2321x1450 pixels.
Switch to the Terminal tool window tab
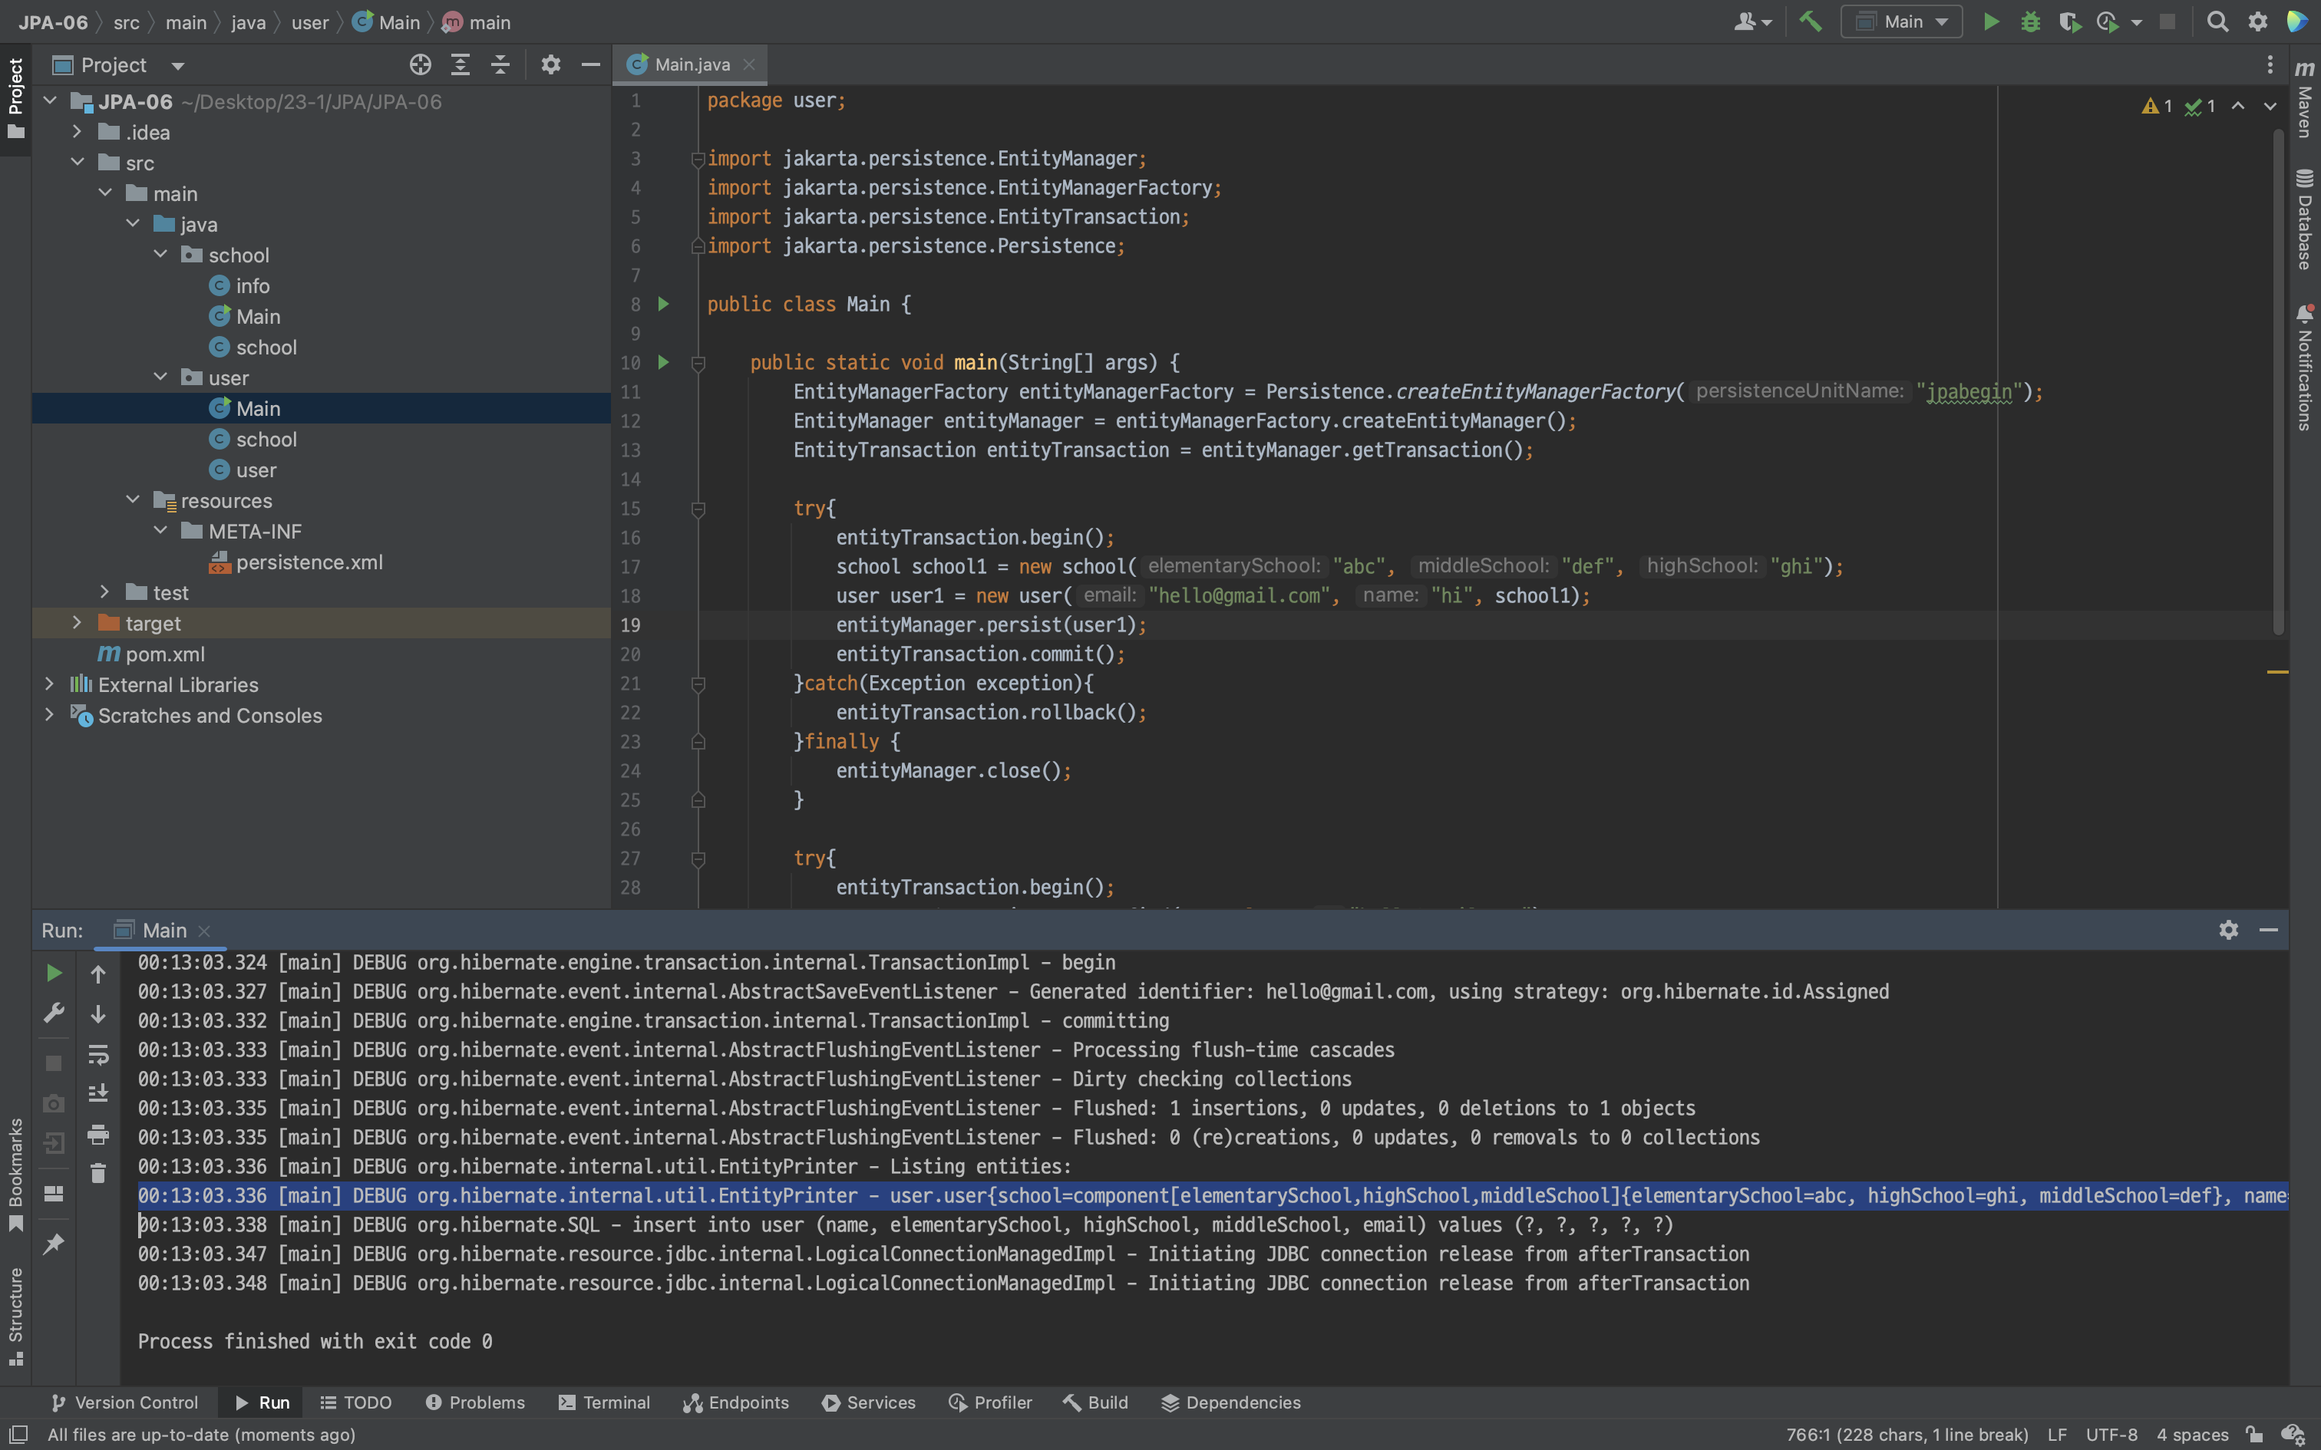click(604, 1402)
